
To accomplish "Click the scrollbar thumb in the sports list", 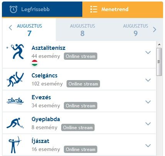I will click(159, 62).
